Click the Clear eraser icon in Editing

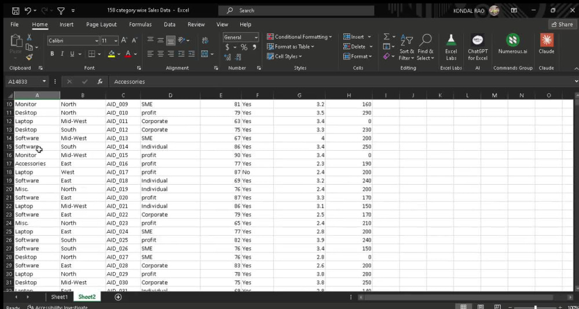[x=387, y=57]
